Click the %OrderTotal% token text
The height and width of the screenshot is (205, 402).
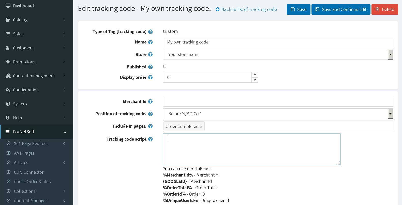coord(177,188)
